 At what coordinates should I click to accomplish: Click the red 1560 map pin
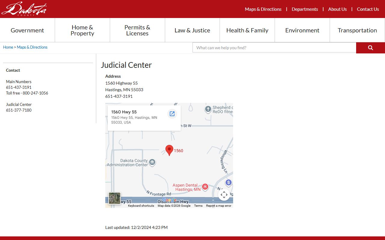click(x=169, y=150)
